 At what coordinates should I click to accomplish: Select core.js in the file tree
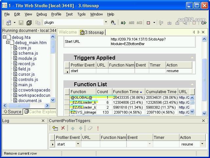tap(25, 48)
